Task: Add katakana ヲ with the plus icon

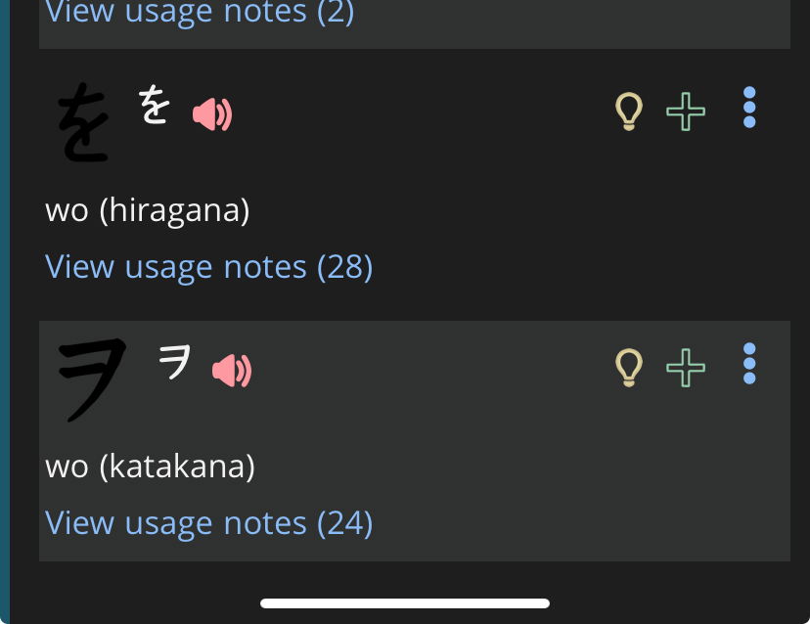Action: pos(686,368)
